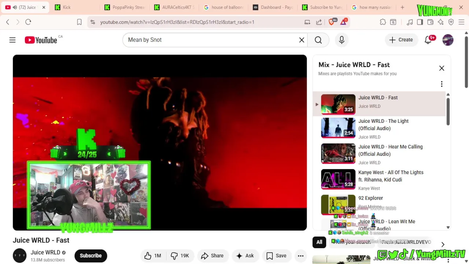Open more actions ellipsis under the video
469x264 pixels.
[300, 256]
